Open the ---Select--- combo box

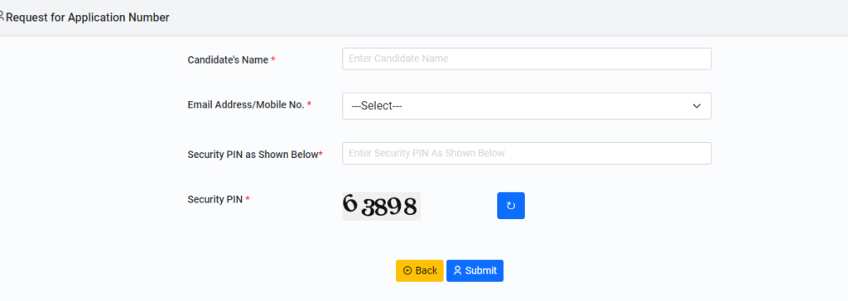tap(527, 106)
